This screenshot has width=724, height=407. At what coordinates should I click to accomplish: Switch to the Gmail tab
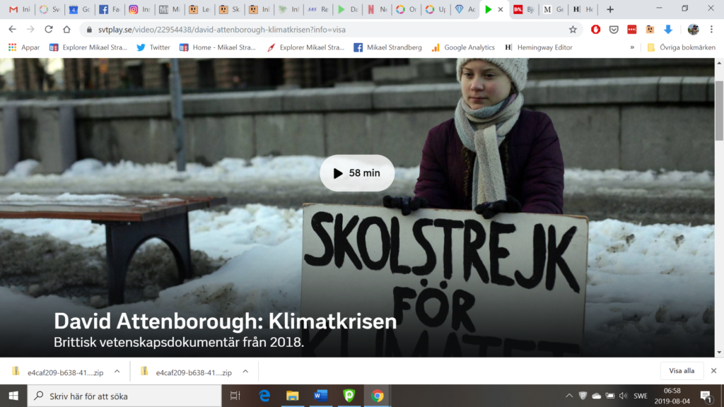click(19, 9)
